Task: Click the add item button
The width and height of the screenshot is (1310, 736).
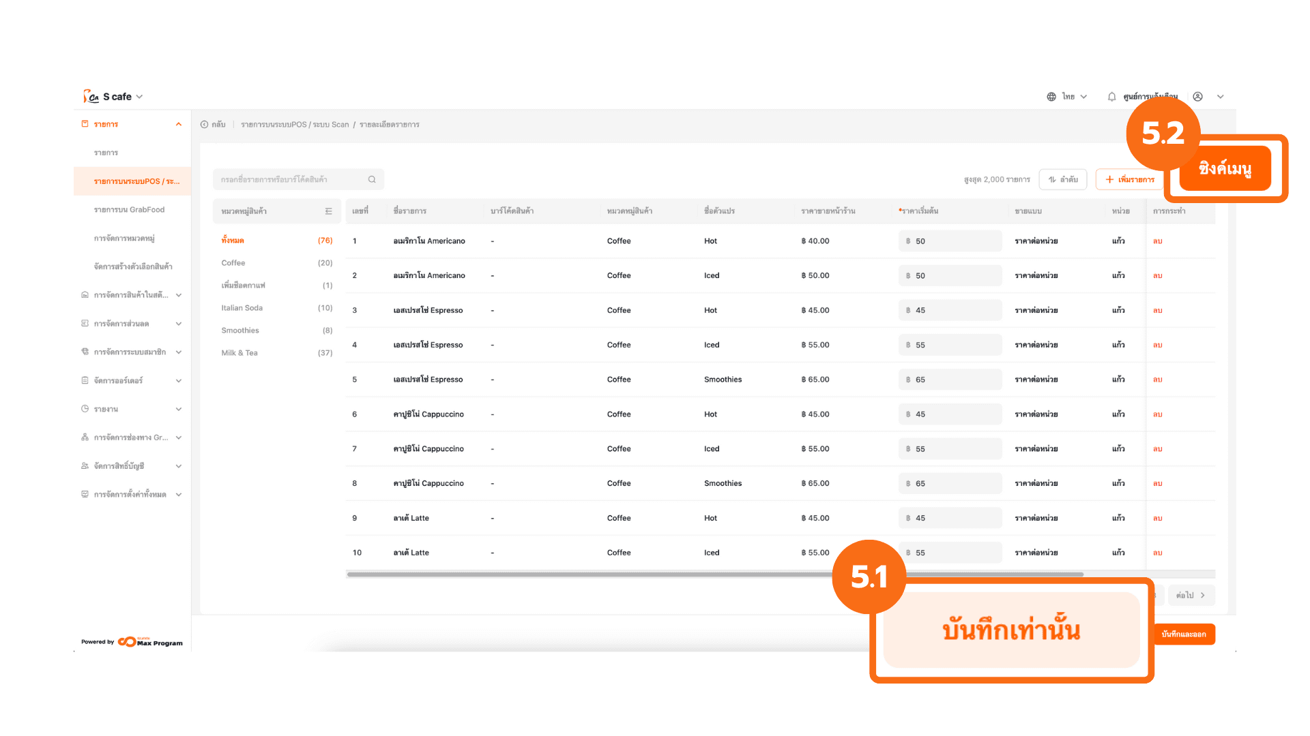Action: 1130,179
